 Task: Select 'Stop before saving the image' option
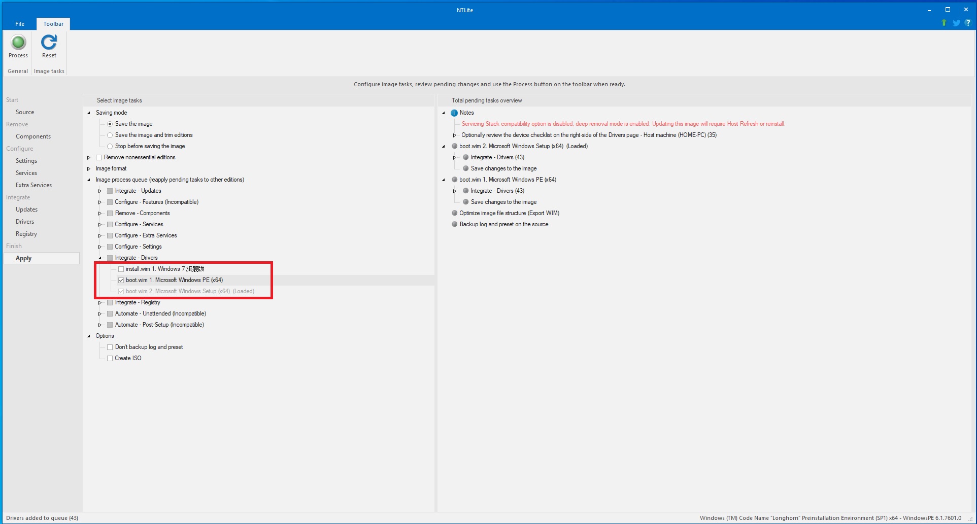point(110,146)
